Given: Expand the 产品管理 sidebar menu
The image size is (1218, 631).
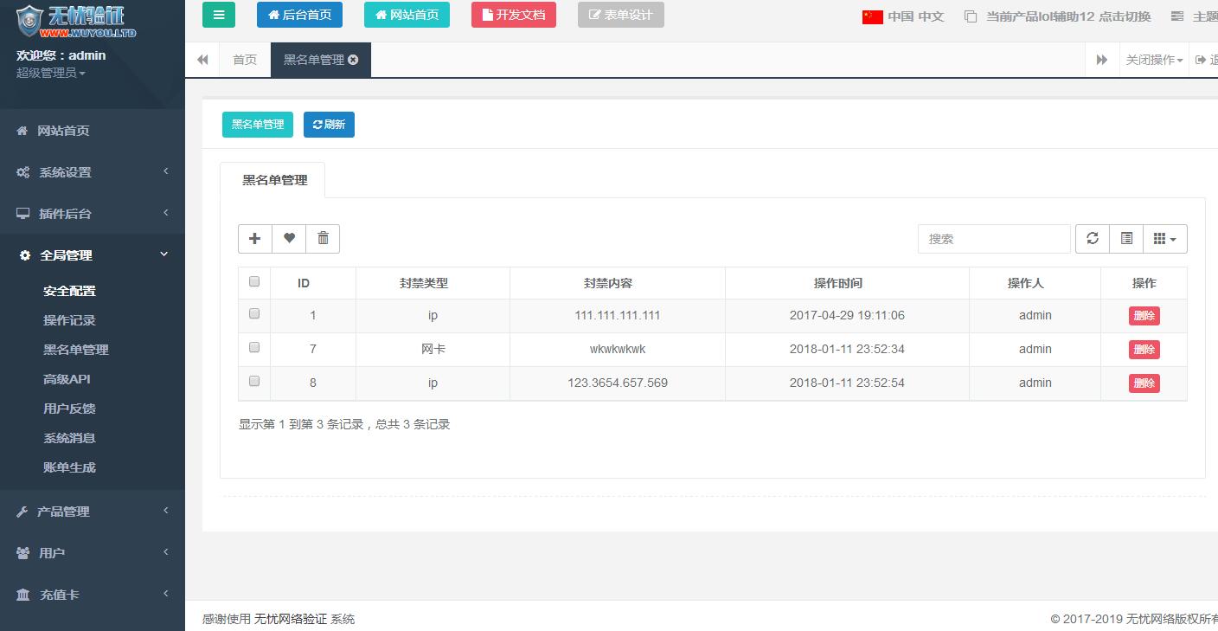Looking at the screenshot, I should (x=93, y=512).
